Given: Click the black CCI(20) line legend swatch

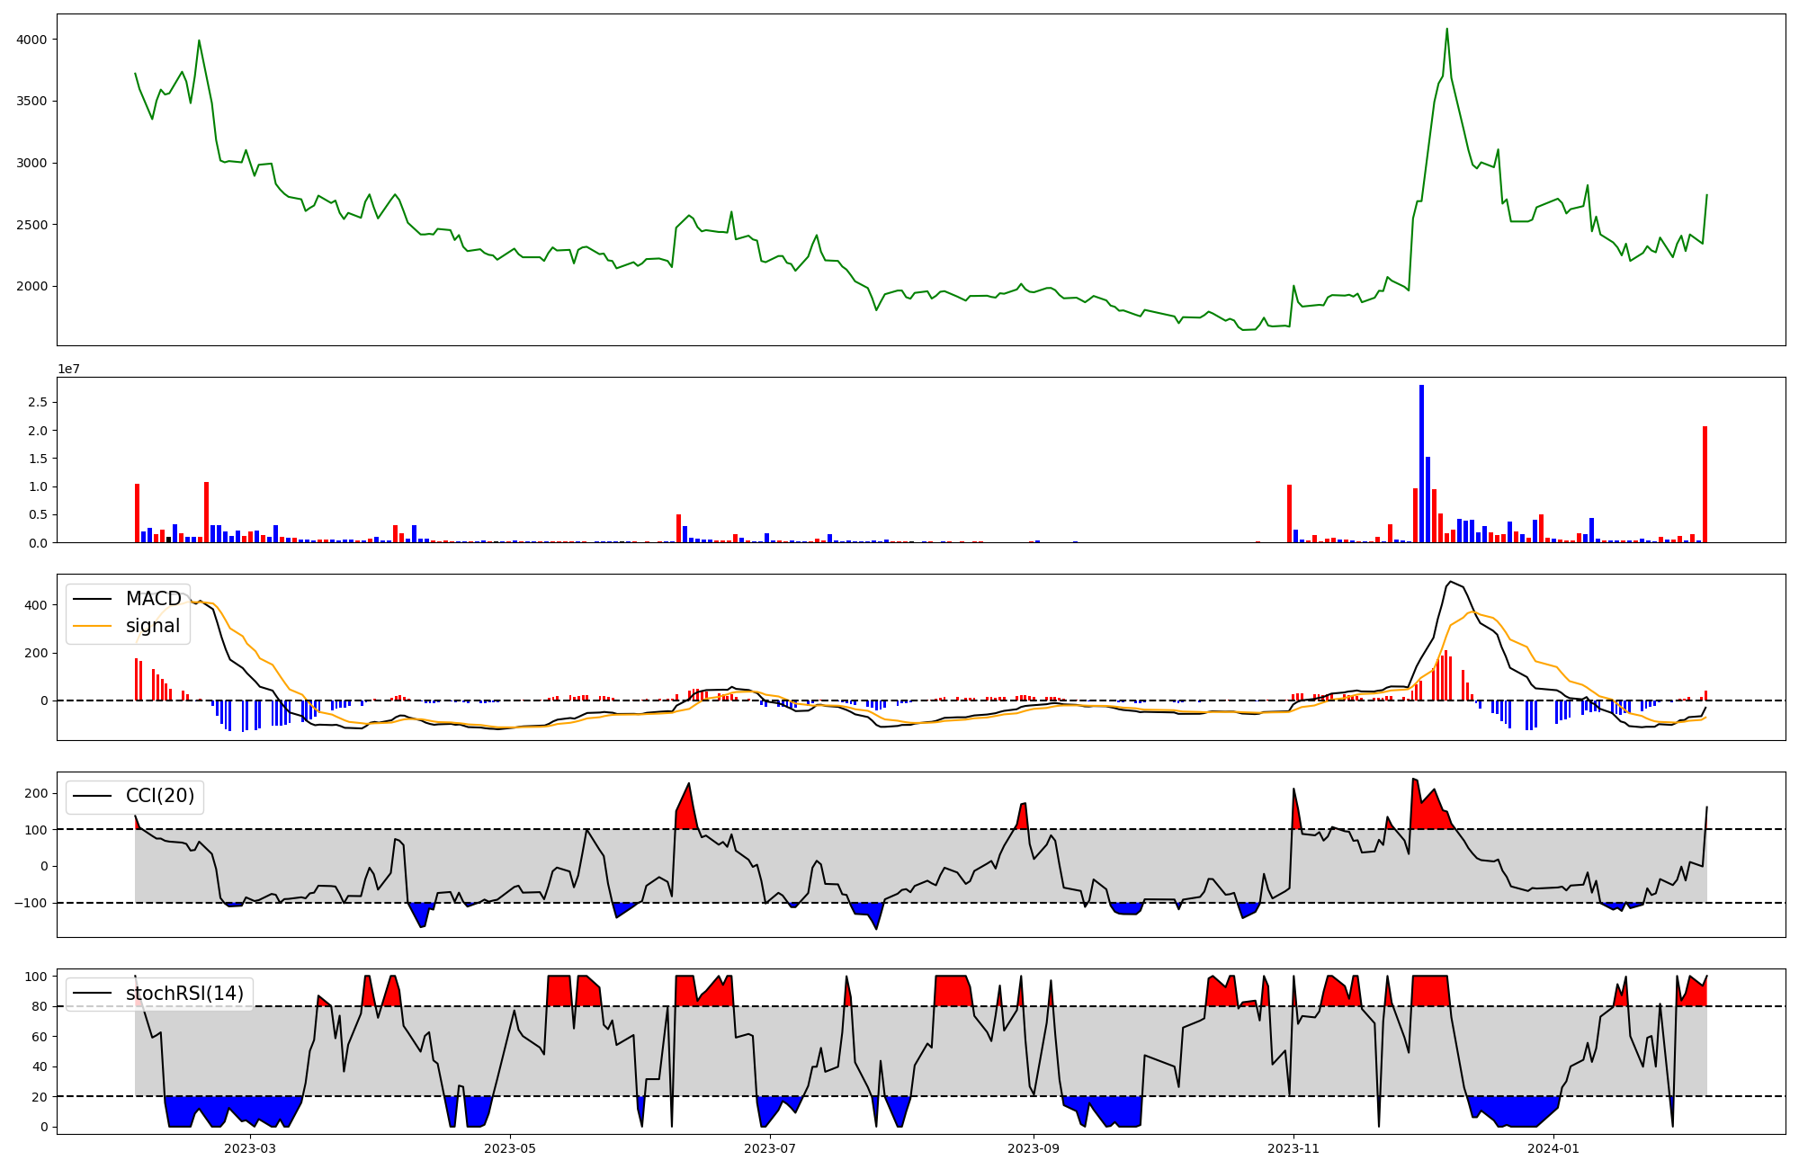Looking at the screenshot, I should point(93,797).
